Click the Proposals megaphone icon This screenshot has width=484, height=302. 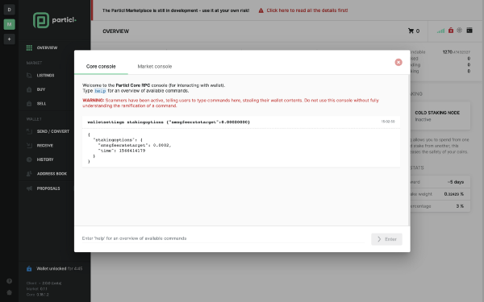29,188
